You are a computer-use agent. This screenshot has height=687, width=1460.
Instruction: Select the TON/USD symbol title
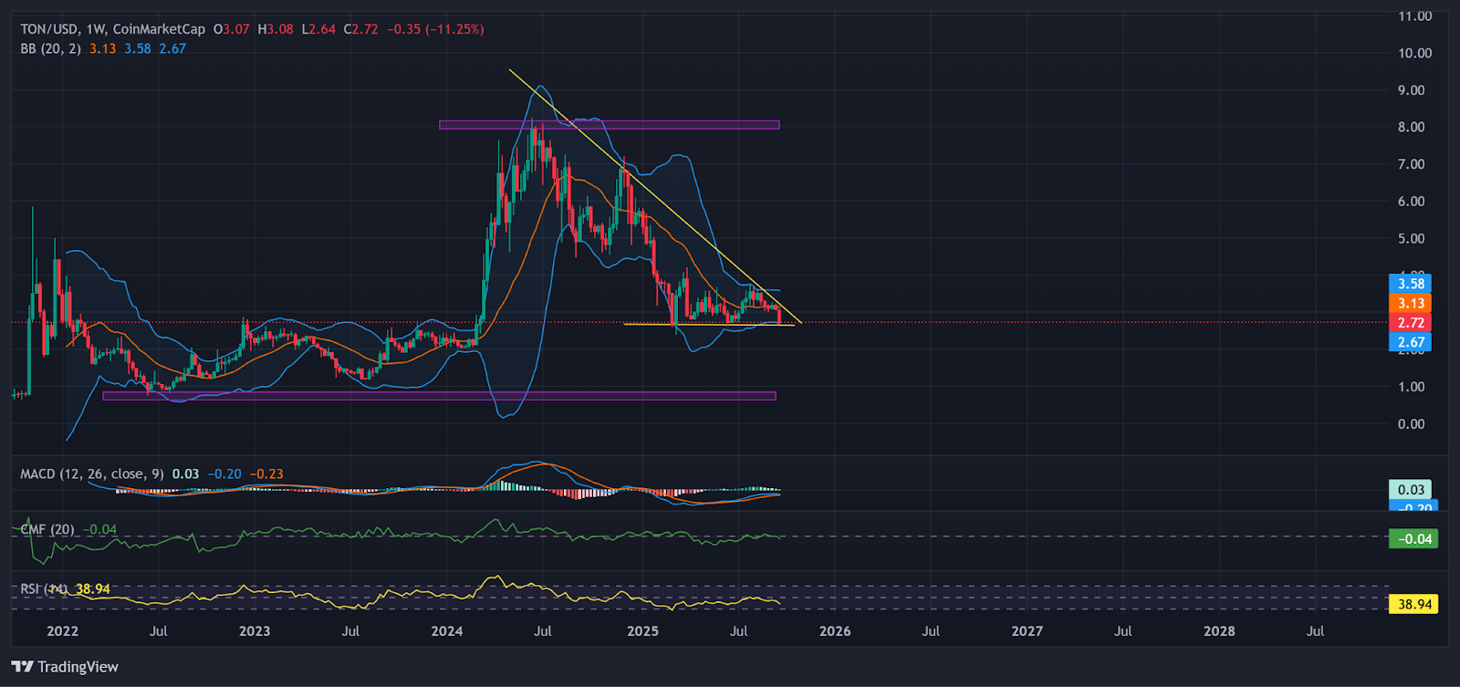[50, 29]
